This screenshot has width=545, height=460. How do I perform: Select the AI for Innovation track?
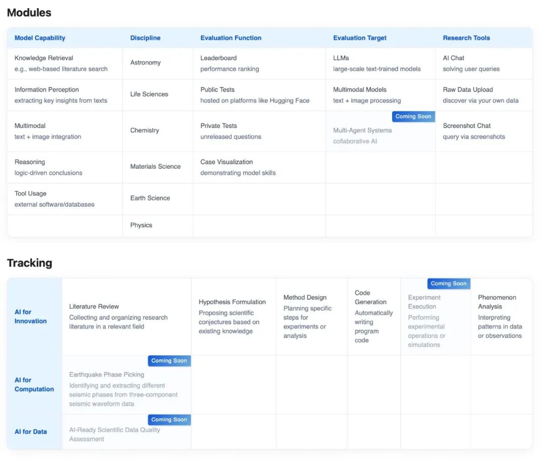tap(31, 316)
